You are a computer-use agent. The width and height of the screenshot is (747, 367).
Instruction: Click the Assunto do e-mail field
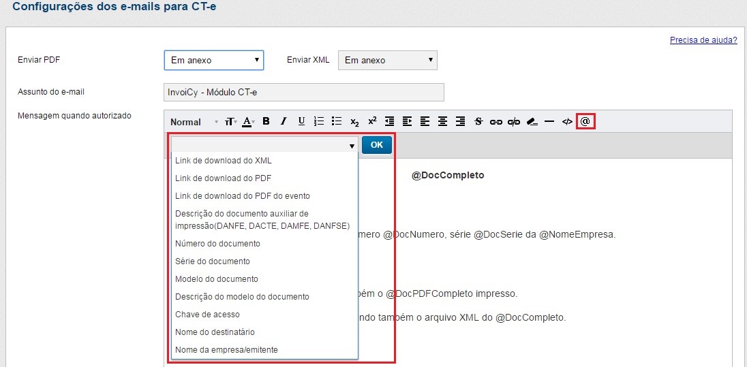(304, 93)
